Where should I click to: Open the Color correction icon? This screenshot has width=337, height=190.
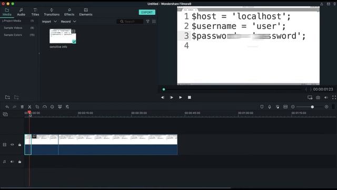pos(52,107)
